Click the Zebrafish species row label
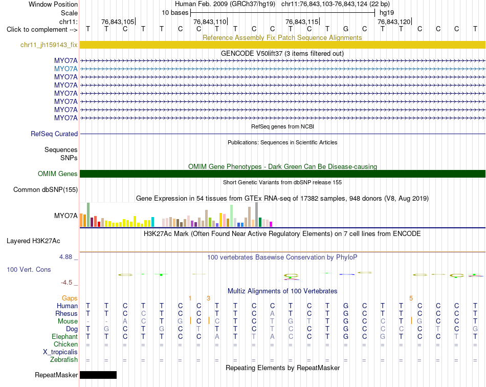The image size is (486, 387). pyautogui.click(x=64, y=360)
